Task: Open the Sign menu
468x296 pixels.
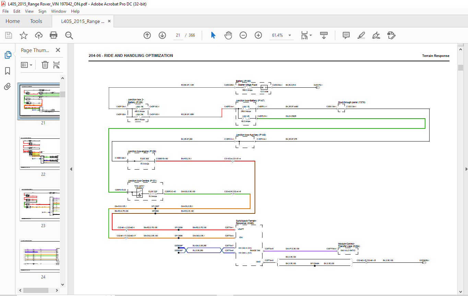Action: (x=42, y=11)
